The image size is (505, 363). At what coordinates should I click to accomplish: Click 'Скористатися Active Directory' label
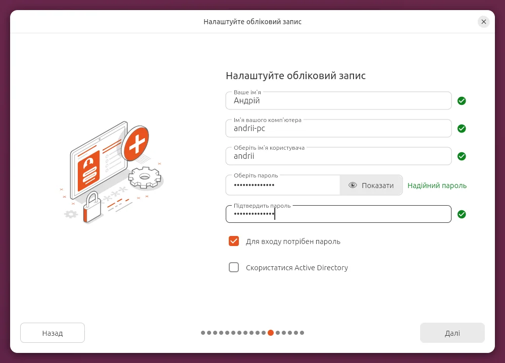click(297, 268)
